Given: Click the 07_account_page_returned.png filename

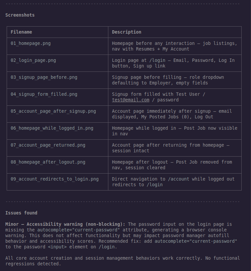Looking at the screenshot, I should (48, 145).
